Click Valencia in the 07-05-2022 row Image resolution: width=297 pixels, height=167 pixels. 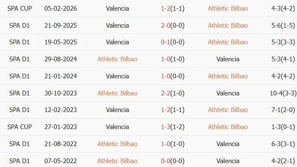[x=228, y=161]
